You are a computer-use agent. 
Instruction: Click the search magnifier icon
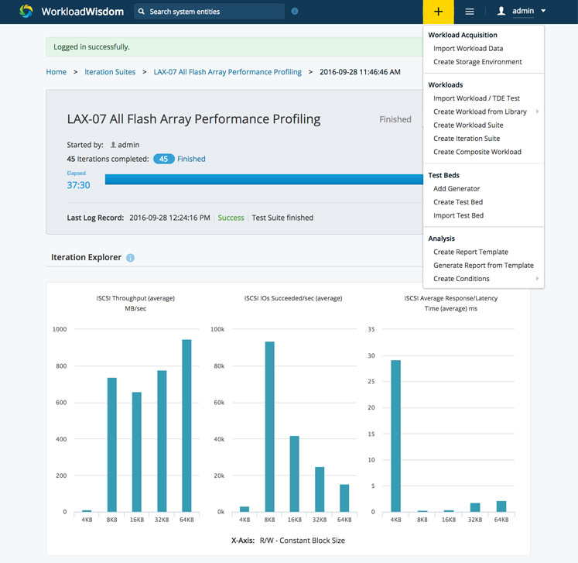point(142,12)
